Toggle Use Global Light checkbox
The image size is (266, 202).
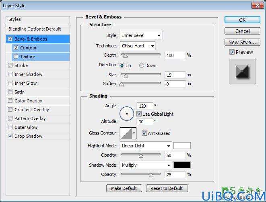click(139, 114)
